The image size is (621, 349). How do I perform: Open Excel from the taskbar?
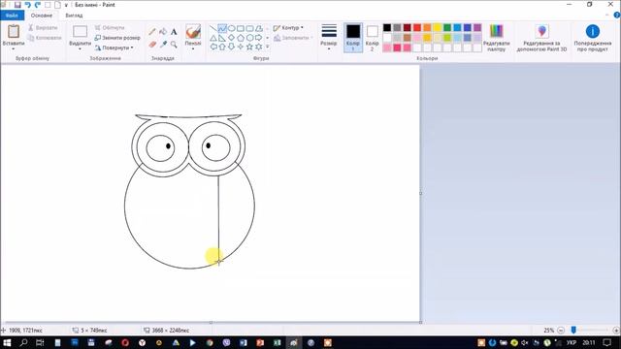(277, 342)
